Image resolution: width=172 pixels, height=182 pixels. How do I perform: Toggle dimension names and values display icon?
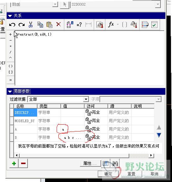(70, 25)
